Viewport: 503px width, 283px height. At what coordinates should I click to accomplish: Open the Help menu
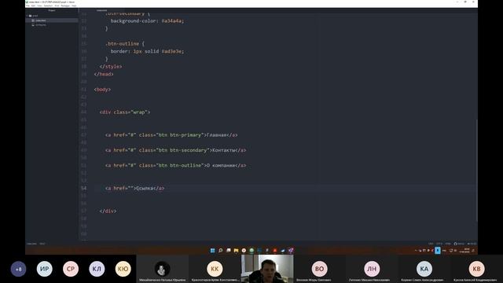coord(74,6)
